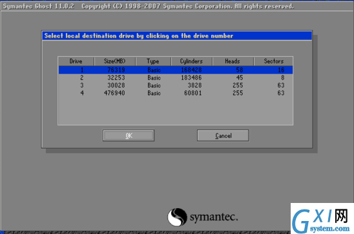The height and width of the screenshot is (234, 354).
Task: Click the Symantec yin-yang logo icon
Action: pos(177,217)
